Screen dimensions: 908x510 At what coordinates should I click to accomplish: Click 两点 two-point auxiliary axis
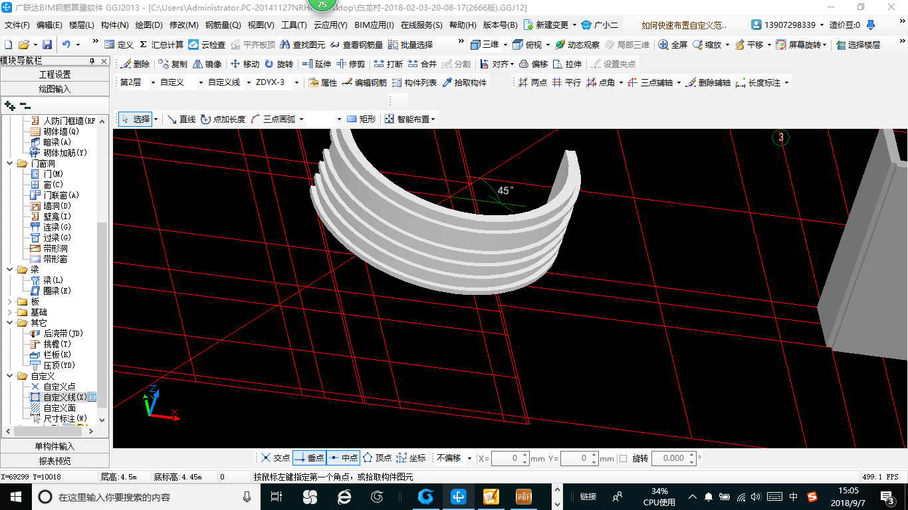click(x=532, y=83)
